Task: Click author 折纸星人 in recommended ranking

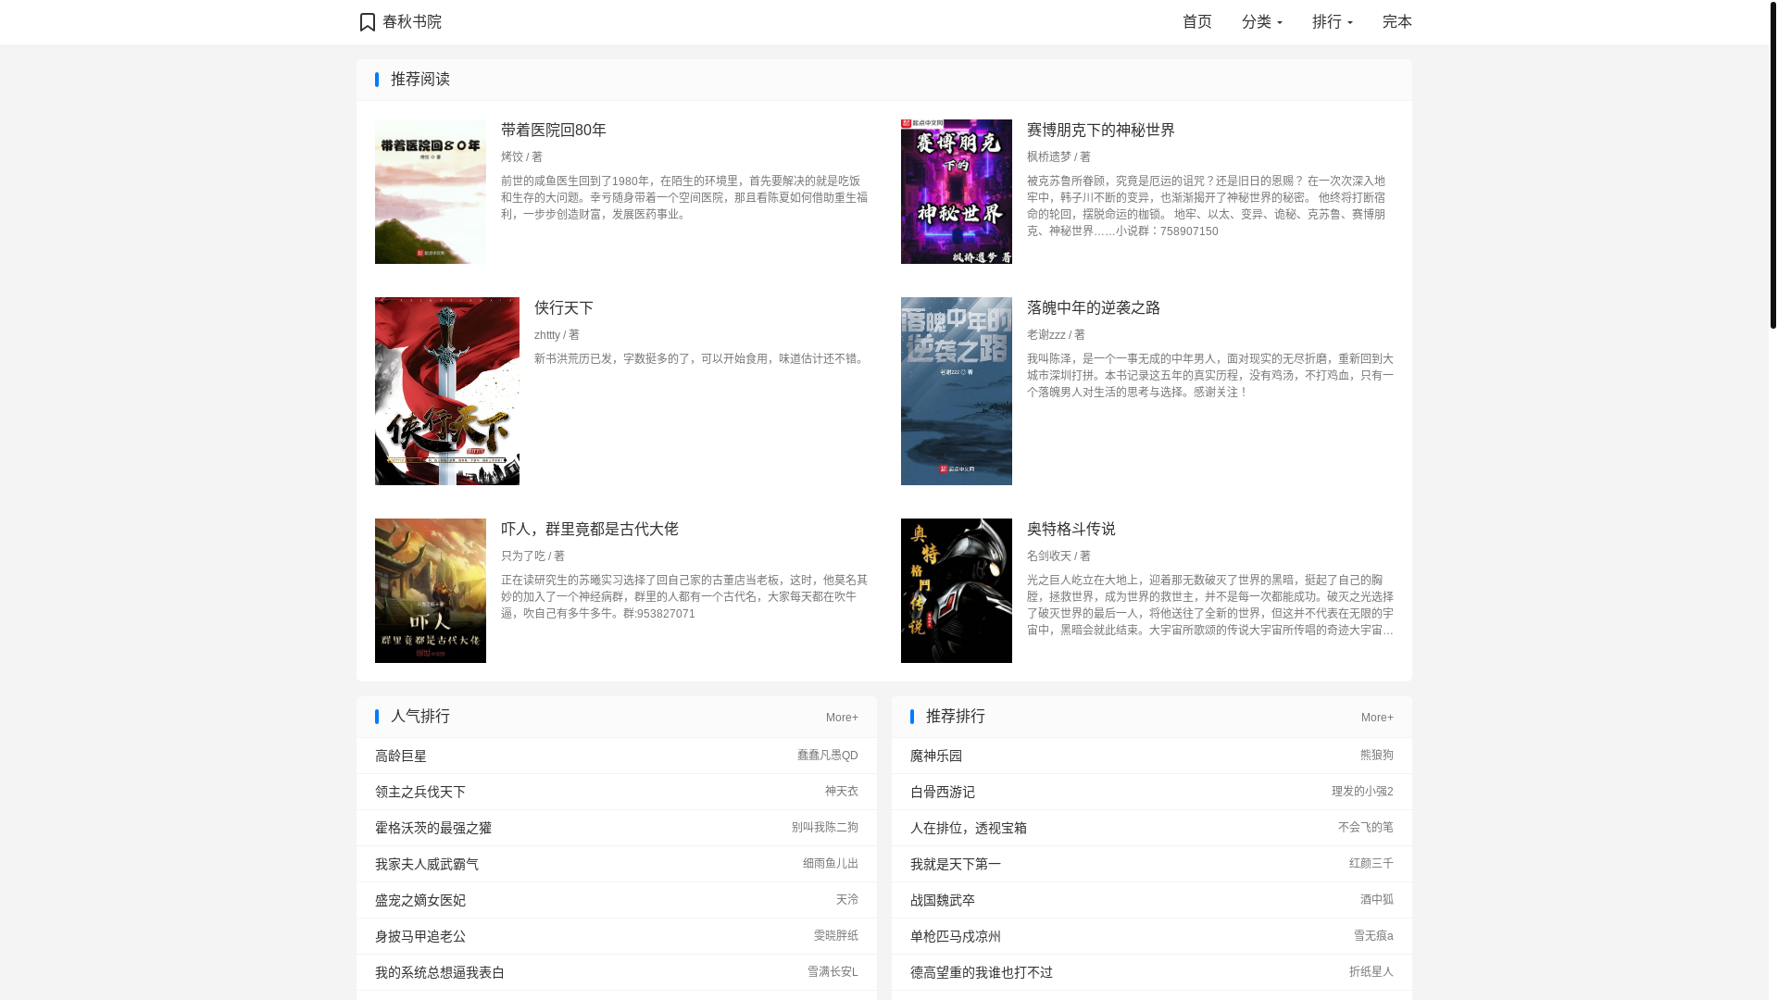Action: 1371,972
